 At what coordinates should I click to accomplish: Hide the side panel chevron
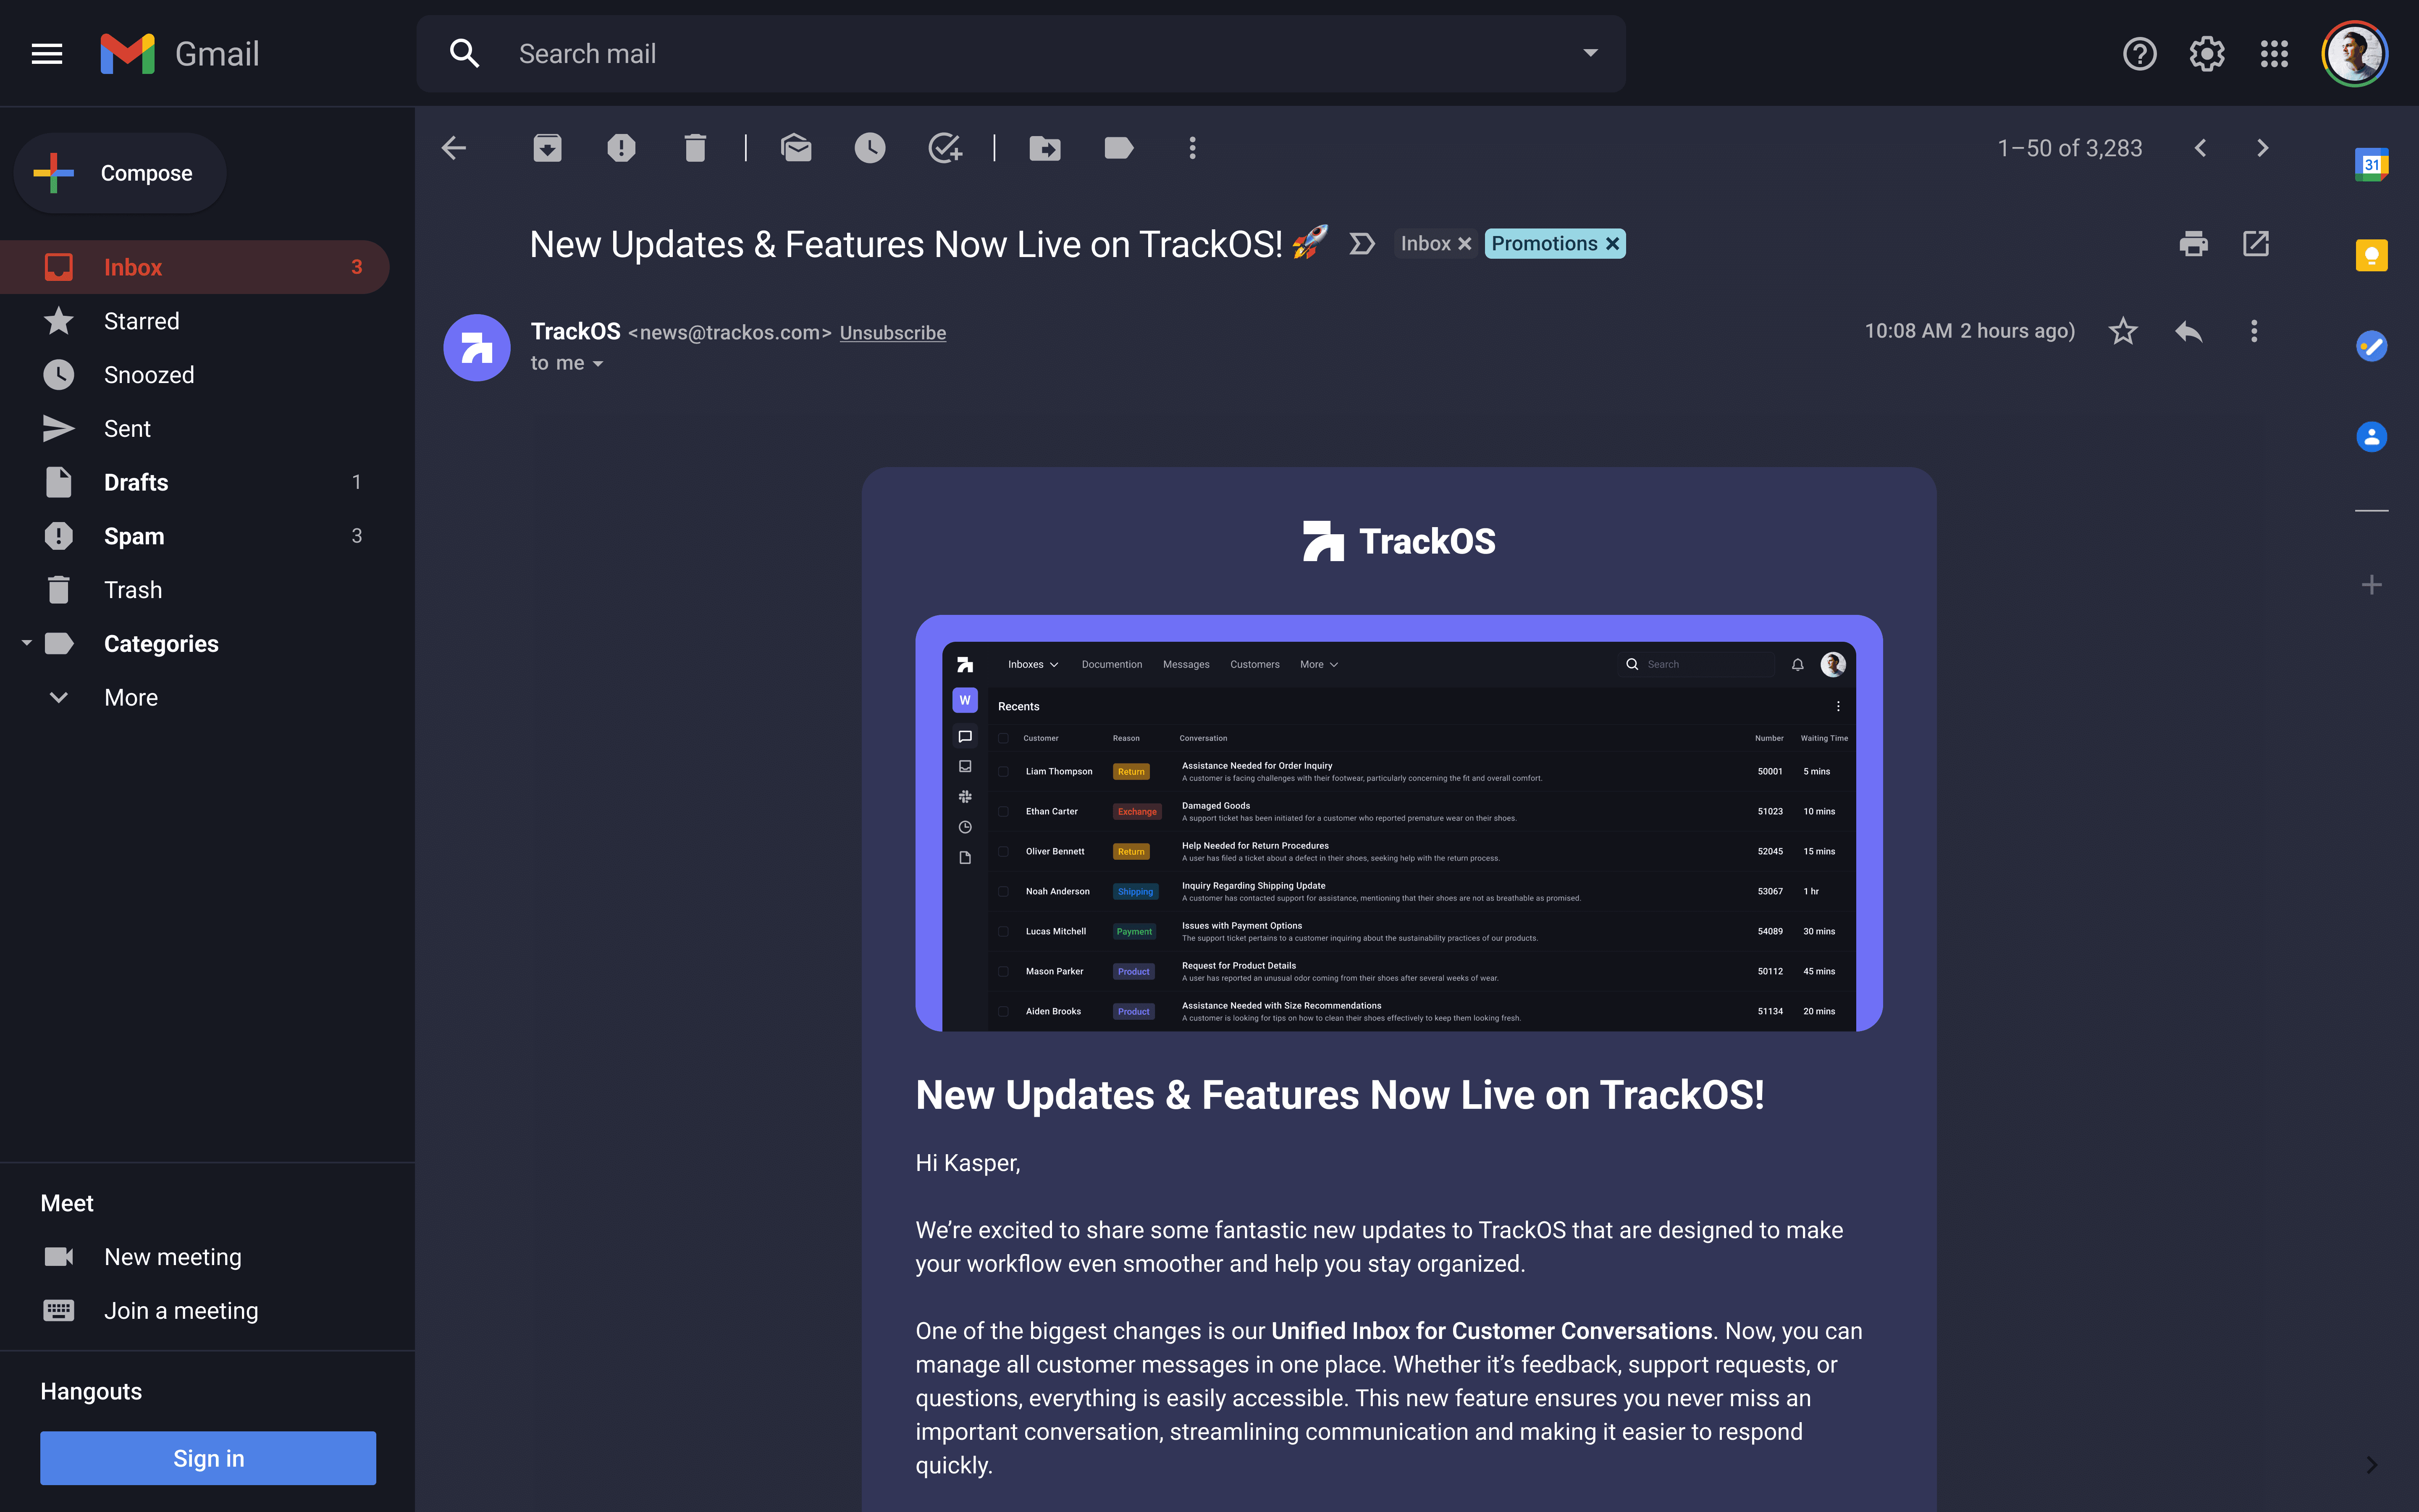[x=2371, y=1465]
